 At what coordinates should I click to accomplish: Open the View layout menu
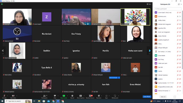149,4
